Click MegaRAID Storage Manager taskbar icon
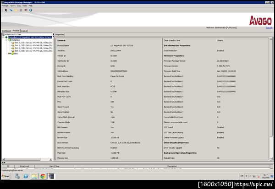The image size is (275, 189). pyautogui.click(x=51, y=176)
